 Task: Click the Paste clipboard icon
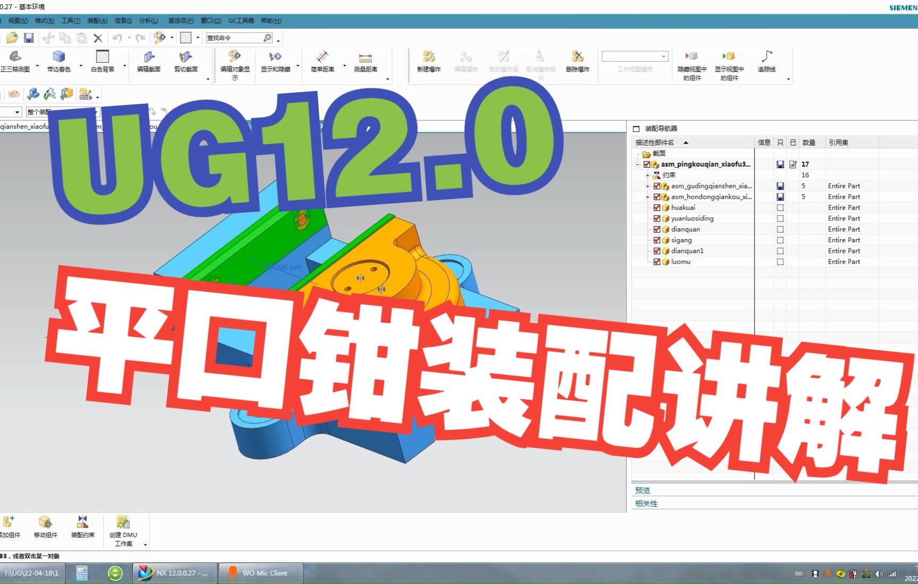click(81, 38)
